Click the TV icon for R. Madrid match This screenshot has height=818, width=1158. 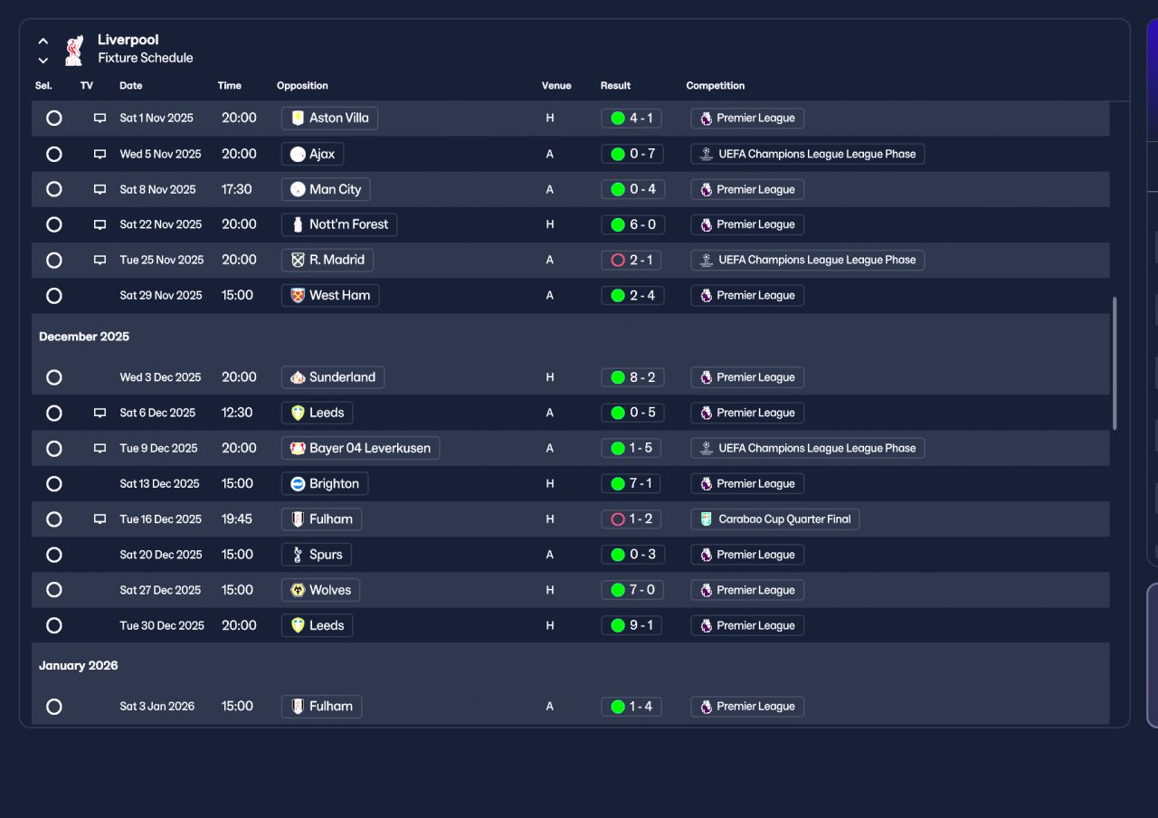[x=100, y=261]
